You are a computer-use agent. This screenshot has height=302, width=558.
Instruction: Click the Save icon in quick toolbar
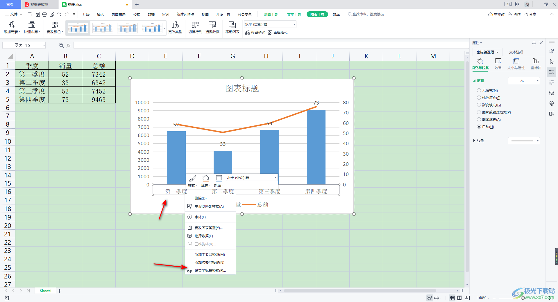[x=30, y=14]
